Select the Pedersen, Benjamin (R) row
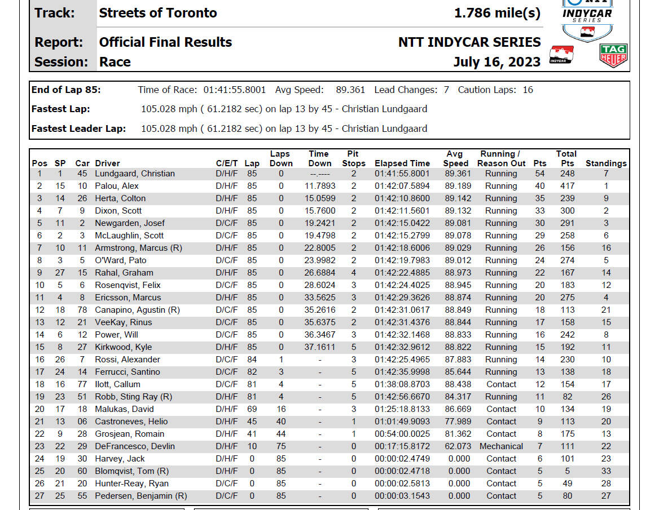Image resolution: width=659 pixels, height=510 pixels. tap(329, 496)
